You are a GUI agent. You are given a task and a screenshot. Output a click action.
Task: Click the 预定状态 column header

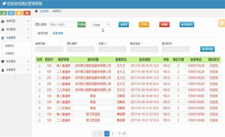(214, 59)
